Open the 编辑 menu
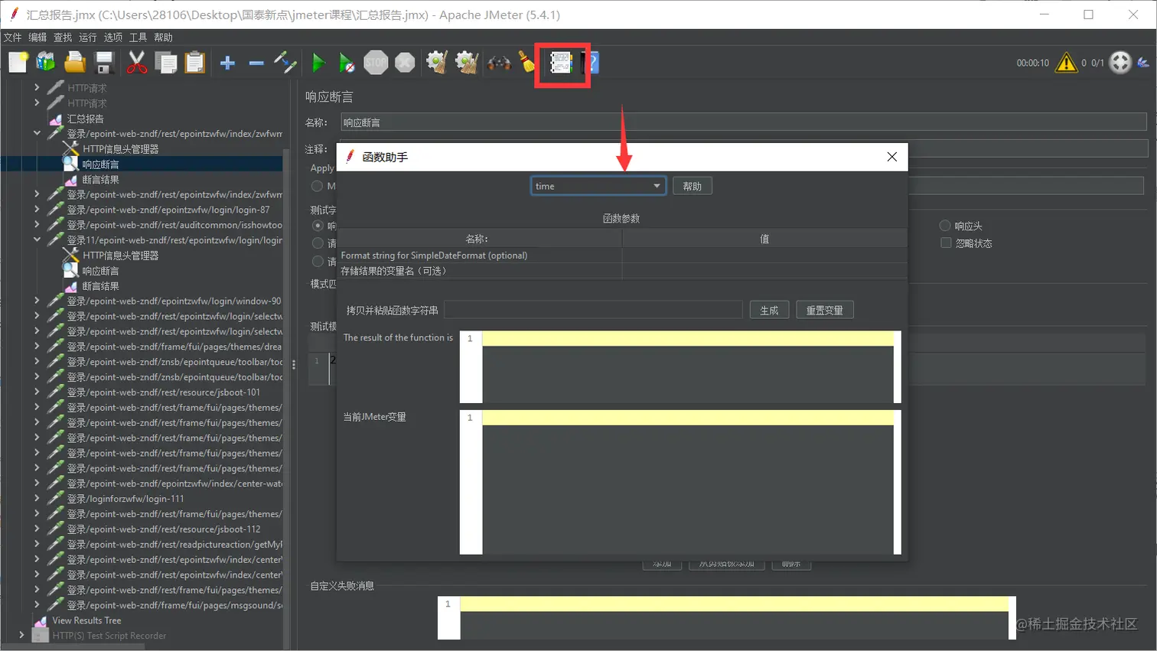The height and width of the screenshot is (651, 1157). [37, 37]
